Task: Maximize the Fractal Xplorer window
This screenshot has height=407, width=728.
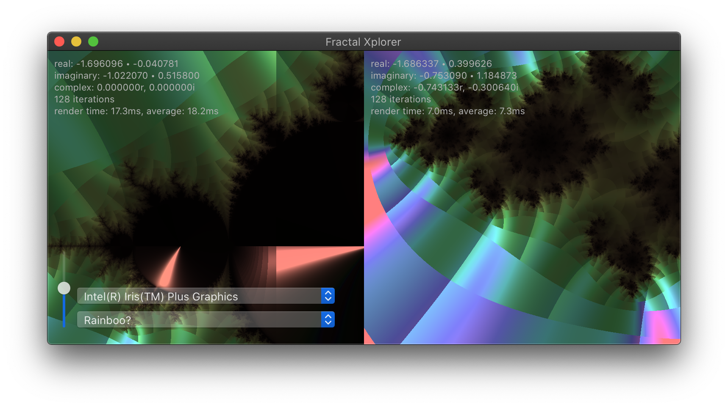Action: (93, 41)
